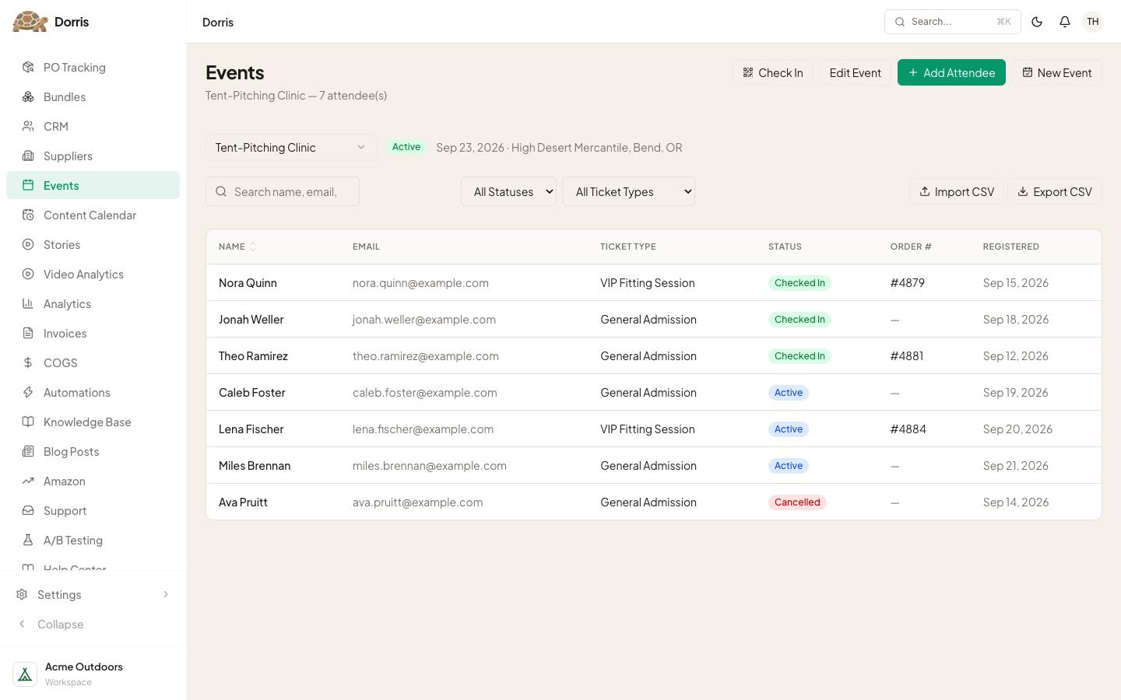1121x700 pixels.
Task: Click the Bundles sidebar icon
Action: coord(28,96)
